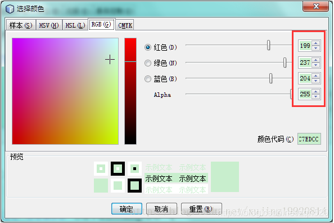Switch to the CMYK tab

click(x=125, y=25)
